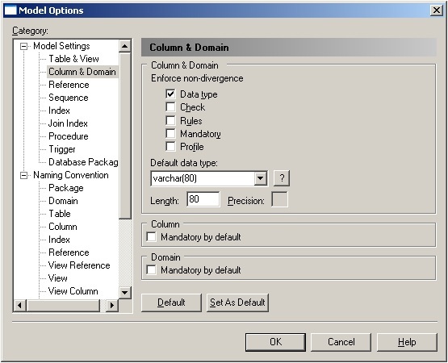Open the data type help question-mark button
Viewport: 448px width, 363px height.
pos(282,178)
